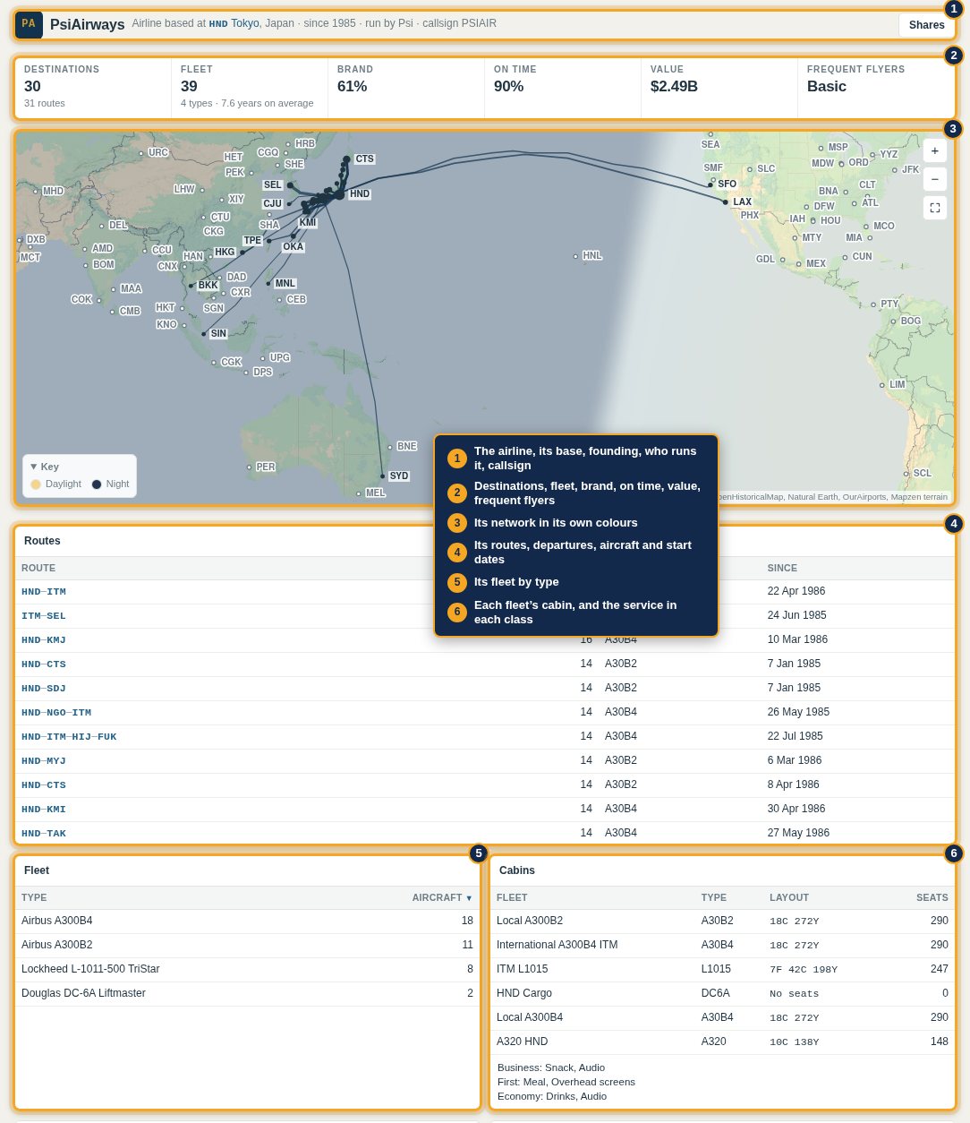
Task: Select the HND Cargo cabin row
Action: (x=722, y=994)
